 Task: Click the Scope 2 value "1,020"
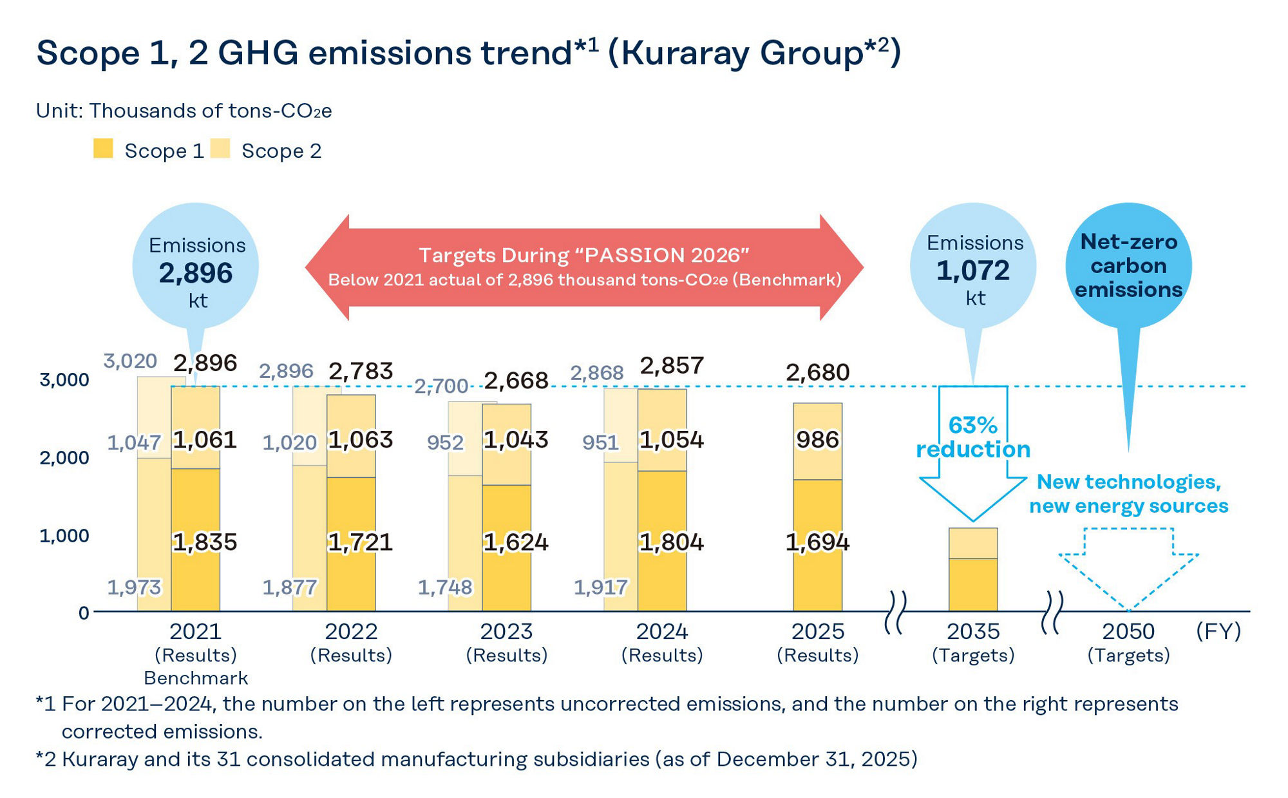tap(290, 442)
